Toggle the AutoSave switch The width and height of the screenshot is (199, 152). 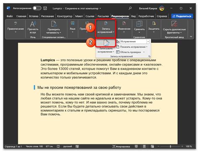tap(37, 8)
